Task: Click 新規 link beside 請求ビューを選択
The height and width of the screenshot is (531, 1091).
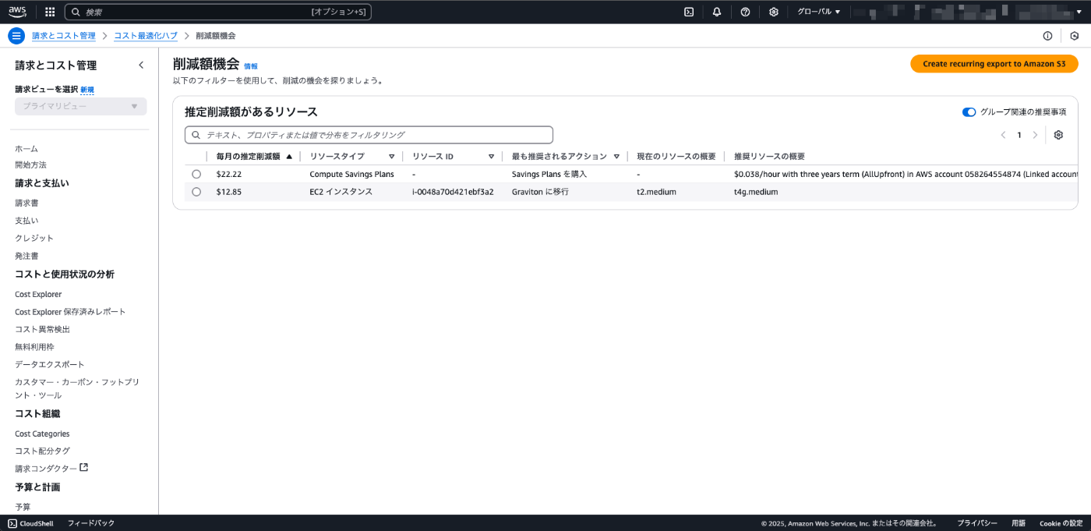Action: click(87, 90)
